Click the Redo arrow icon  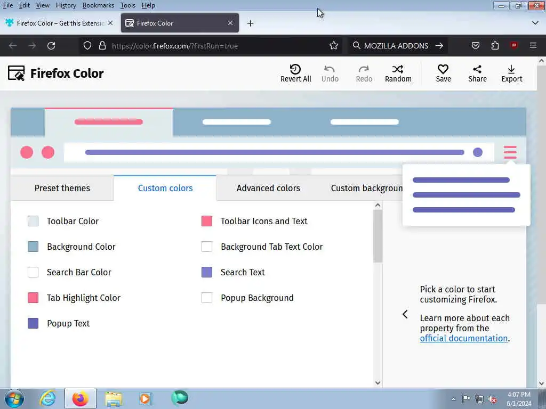pos(364,69)
